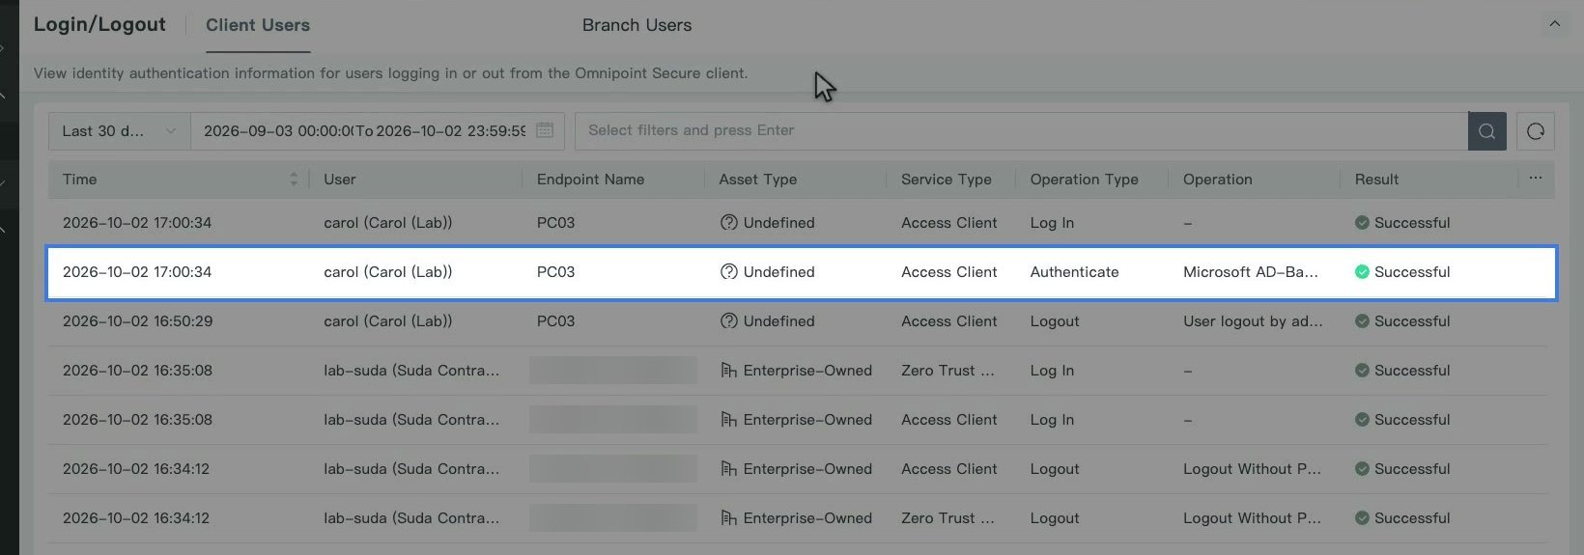Click the Login/Logout heading
This screenshot has height=555, width=1584.
[x=99, y=25]
